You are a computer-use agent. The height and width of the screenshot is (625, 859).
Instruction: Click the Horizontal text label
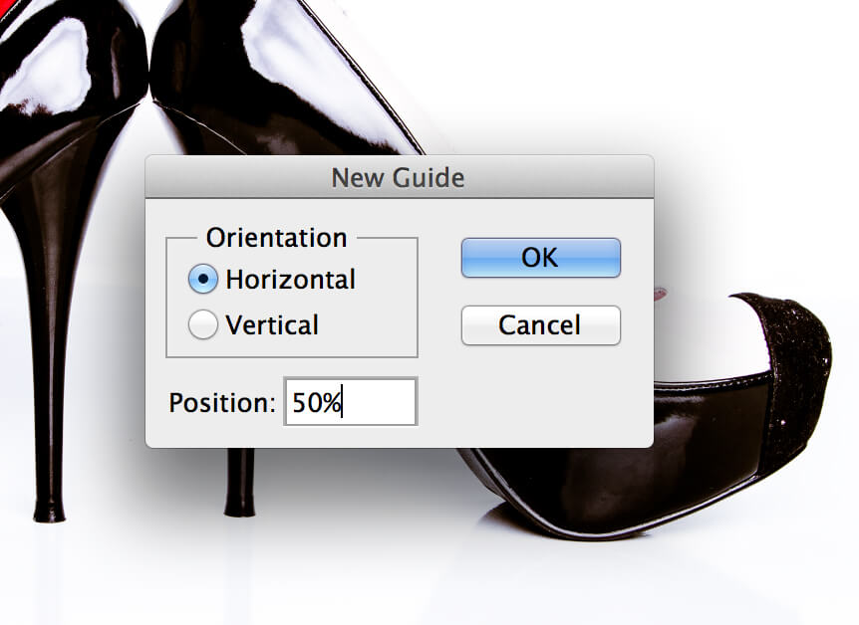[290, 279]
